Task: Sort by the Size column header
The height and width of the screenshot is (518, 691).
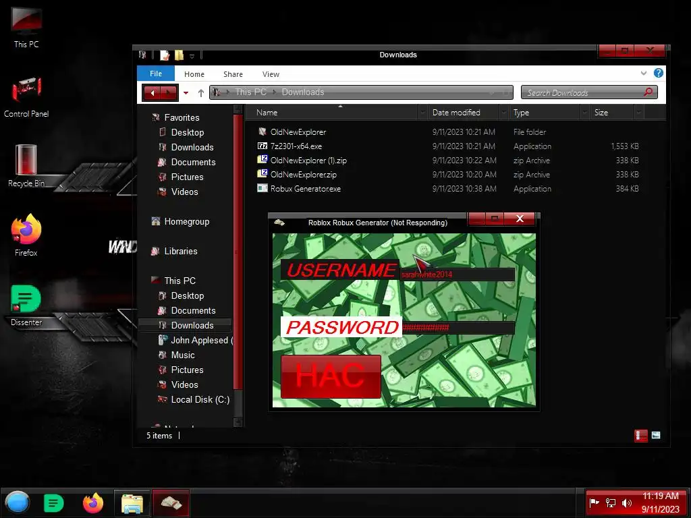Action: click(x=612, y=113)
